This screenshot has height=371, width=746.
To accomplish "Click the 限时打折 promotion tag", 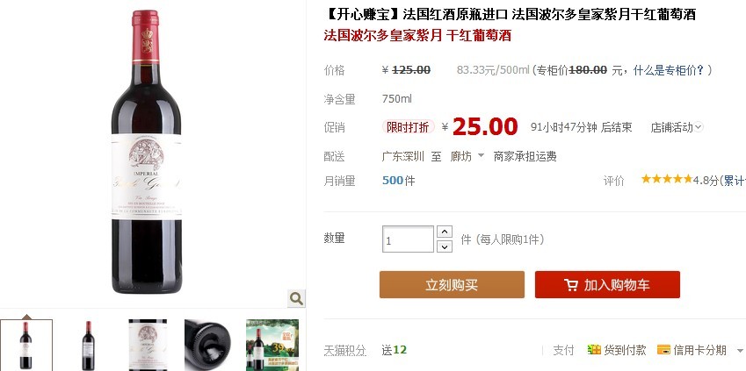I will (409, 127).
